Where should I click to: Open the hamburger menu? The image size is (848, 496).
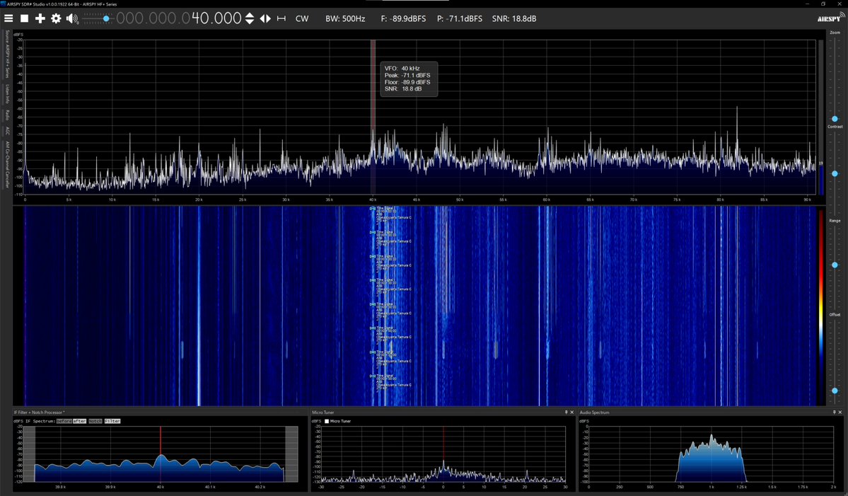click(x=8, y=18)
